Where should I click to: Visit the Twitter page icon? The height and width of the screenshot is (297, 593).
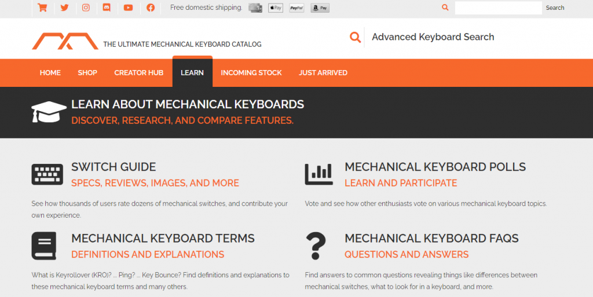pos(65,8)
